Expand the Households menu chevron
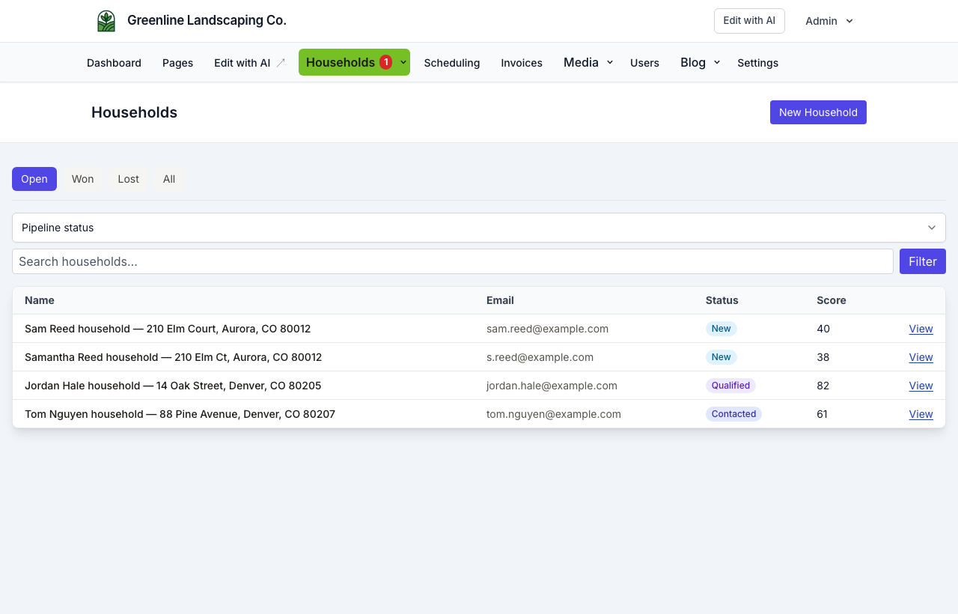 (403, 62)
